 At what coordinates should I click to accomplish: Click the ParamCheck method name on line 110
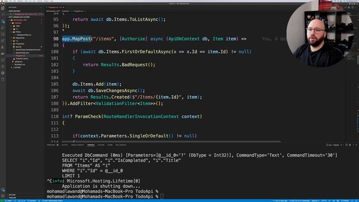coord(88,116)
